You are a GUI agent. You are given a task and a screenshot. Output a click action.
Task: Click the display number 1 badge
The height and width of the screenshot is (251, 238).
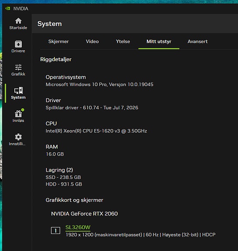[55, 230]
